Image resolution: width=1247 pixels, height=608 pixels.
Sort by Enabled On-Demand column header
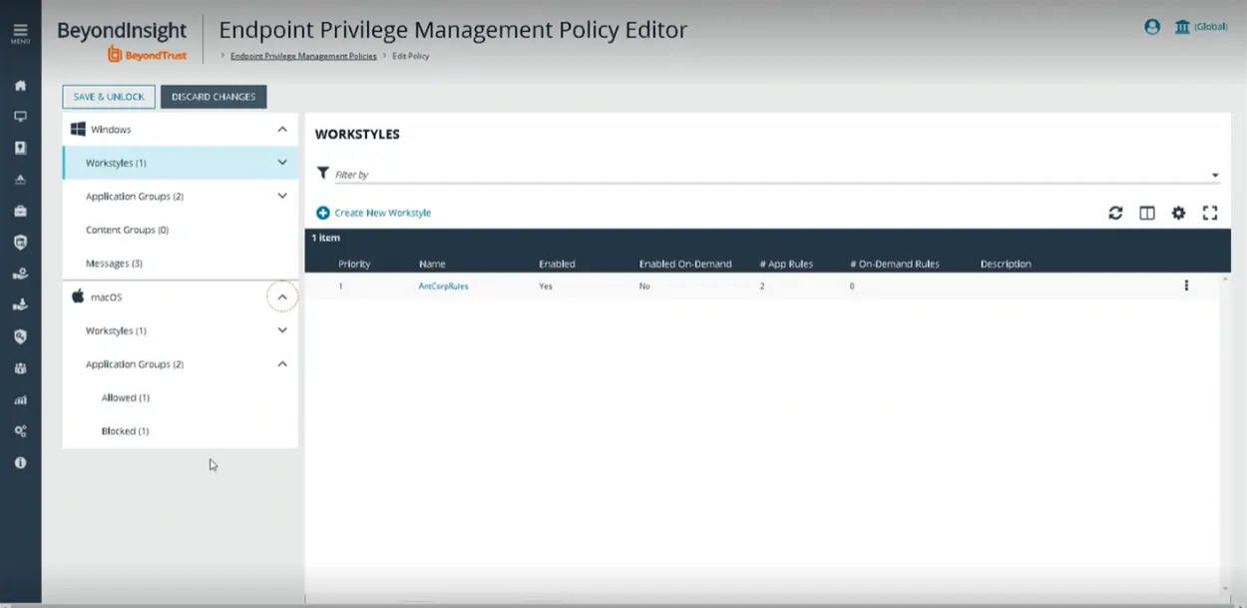685,264
